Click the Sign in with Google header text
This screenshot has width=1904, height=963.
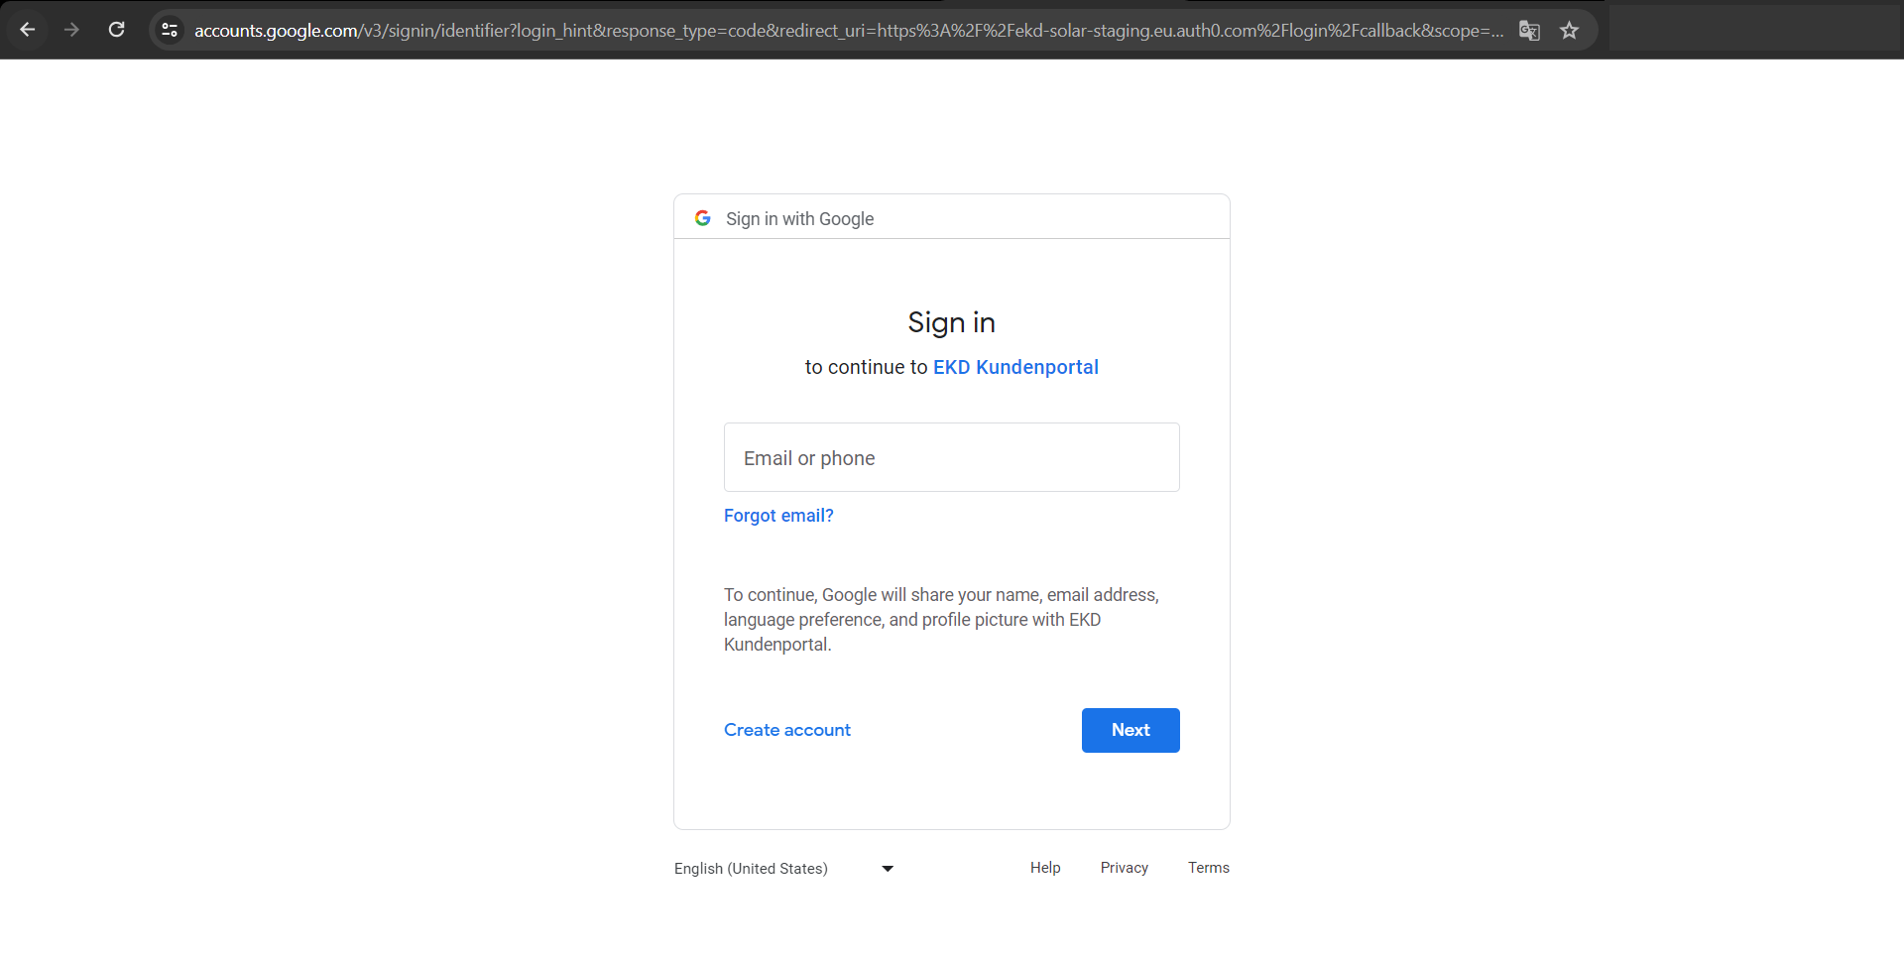click(799, 219)
